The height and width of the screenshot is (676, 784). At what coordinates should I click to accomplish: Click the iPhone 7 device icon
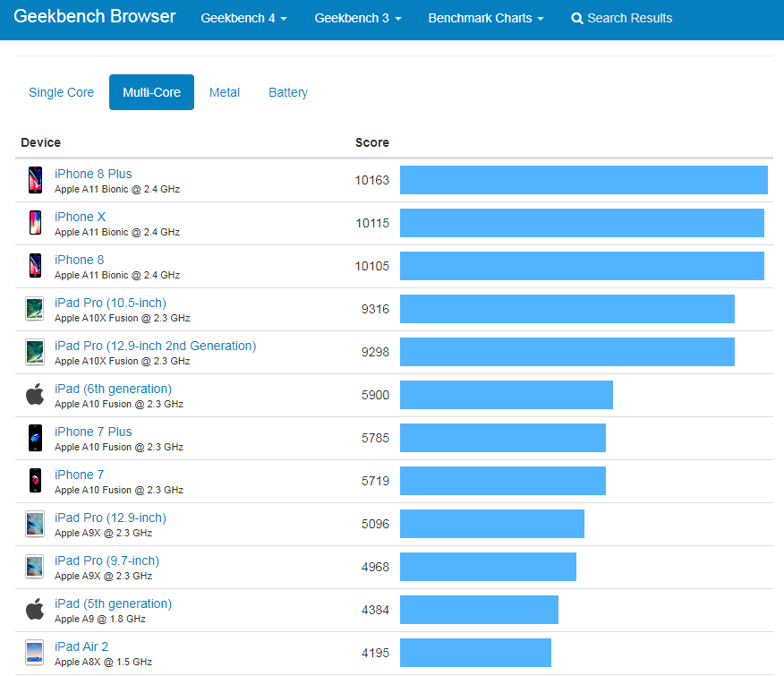35,481
